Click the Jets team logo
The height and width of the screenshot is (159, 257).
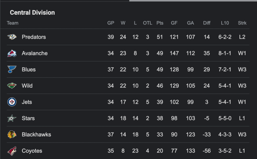12,102
